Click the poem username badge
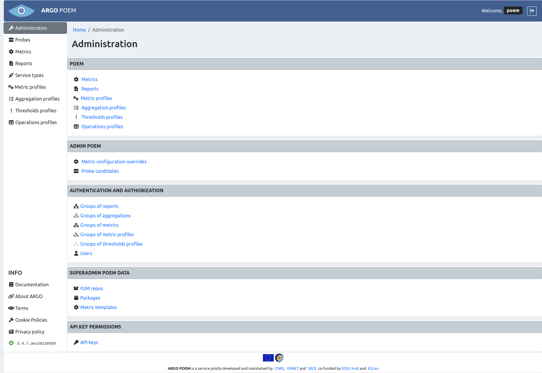The height and width of the screenshot is (373, 542). (513, 11)
